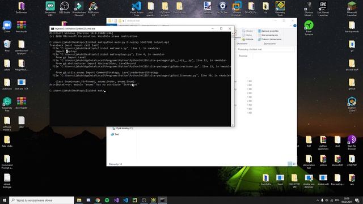Click 'Odwróć zaznaczenie' in Explorer ribbon
Image resolution: width=363 pixels, height=204 pixels.
pos(270,39)
